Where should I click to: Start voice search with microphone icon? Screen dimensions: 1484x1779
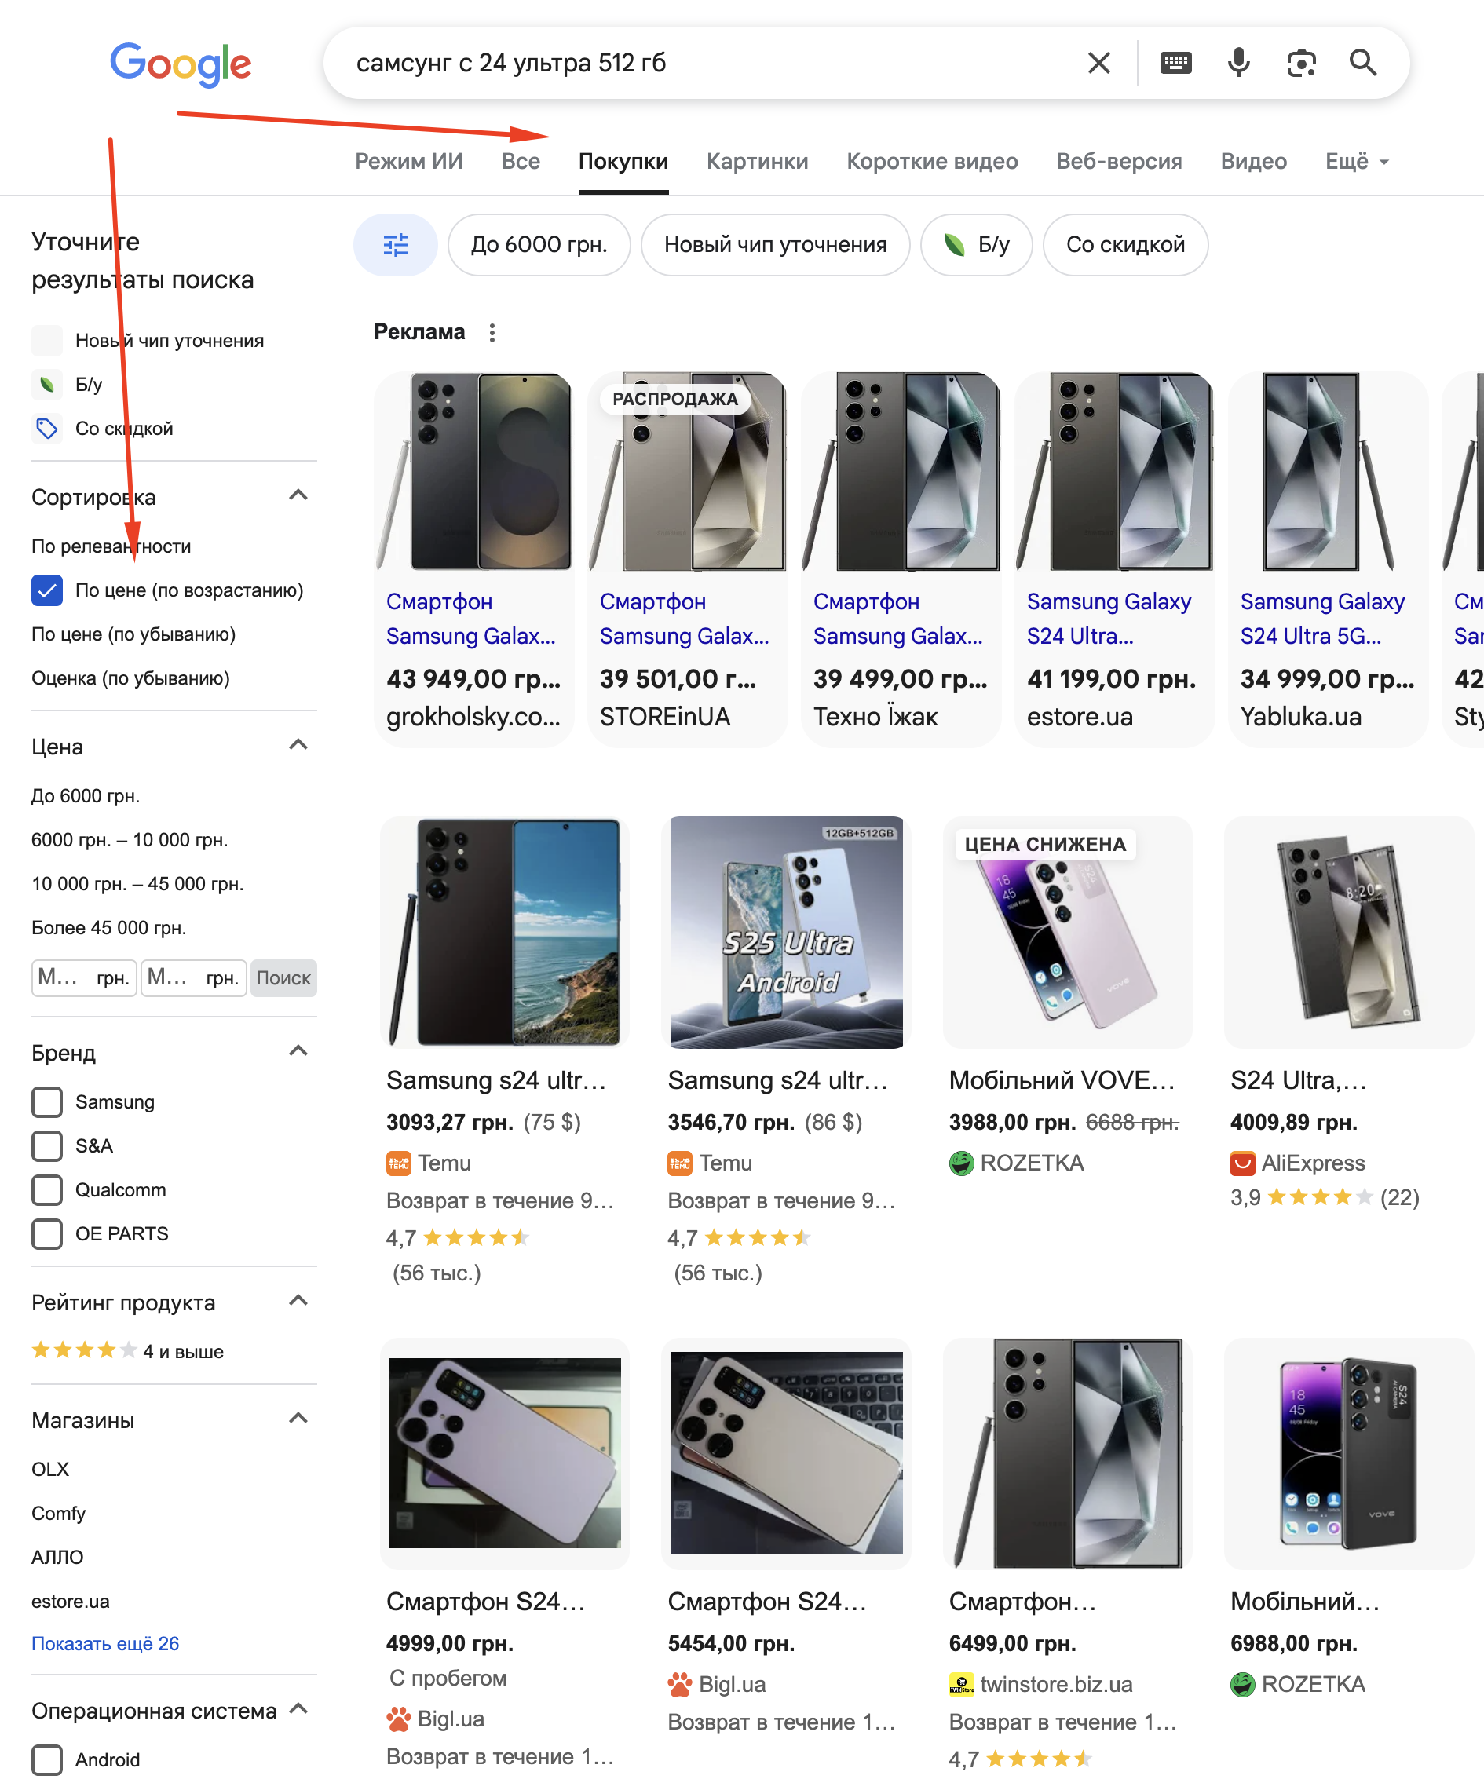click(1238, 63)
